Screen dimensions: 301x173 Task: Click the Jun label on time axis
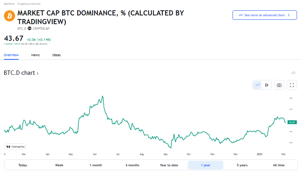(x=95, y=154)
